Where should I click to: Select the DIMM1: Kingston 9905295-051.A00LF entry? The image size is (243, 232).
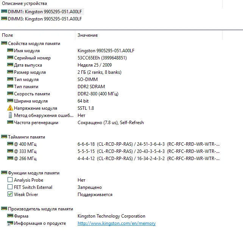click(45, 12)
